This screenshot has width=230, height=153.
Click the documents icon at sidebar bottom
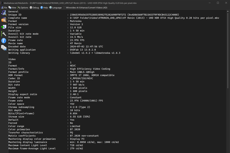point(4,48)
